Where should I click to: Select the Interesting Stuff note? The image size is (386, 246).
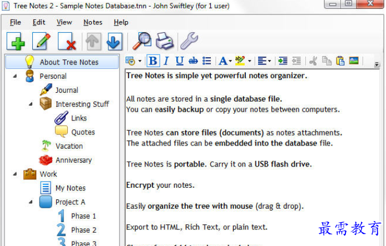click(x=82, y=104)
